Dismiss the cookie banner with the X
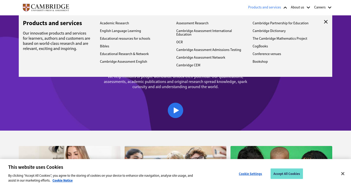Image resolution: width=351 pixels, height=189 pixels. click(x=343, y=174)
